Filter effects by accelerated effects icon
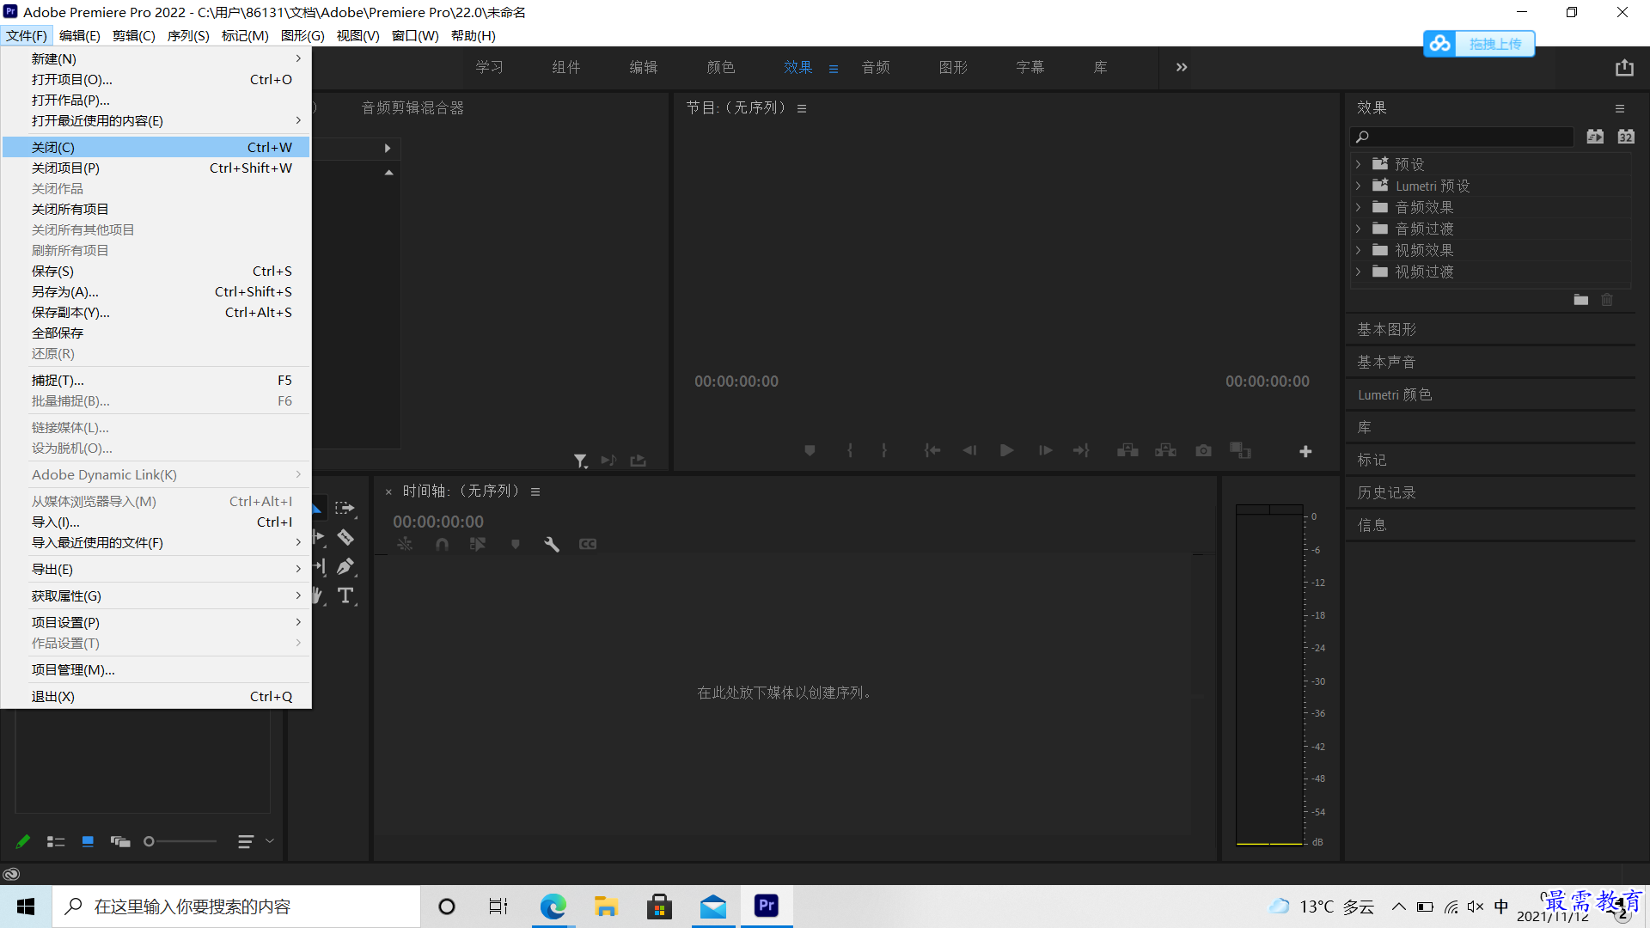 pos(1595,137)
